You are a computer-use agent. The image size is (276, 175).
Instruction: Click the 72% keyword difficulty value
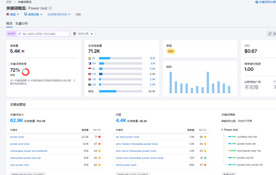coord(15,70)
